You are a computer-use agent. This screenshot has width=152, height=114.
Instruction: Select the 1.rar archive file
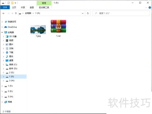pos(58,28)
